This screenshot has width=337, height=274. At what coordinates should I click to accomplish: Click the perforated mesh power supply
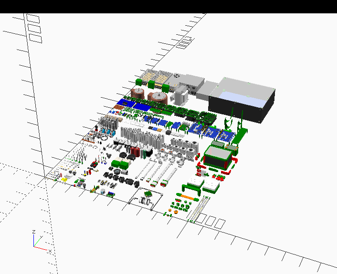157,76
